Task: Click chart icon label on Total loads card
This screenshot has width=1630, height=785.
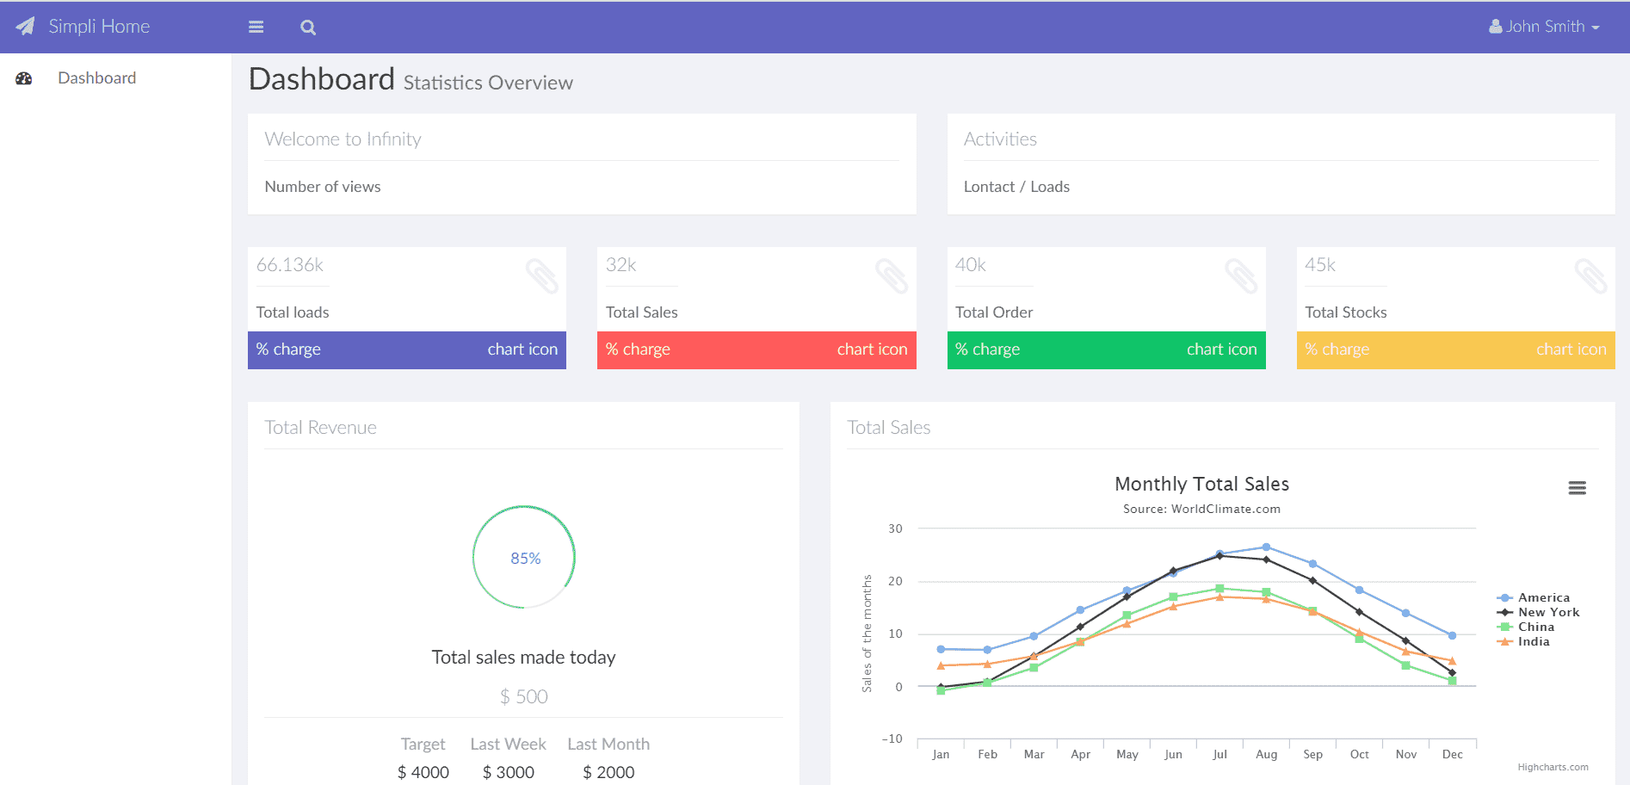Action: tap(522, 349)
